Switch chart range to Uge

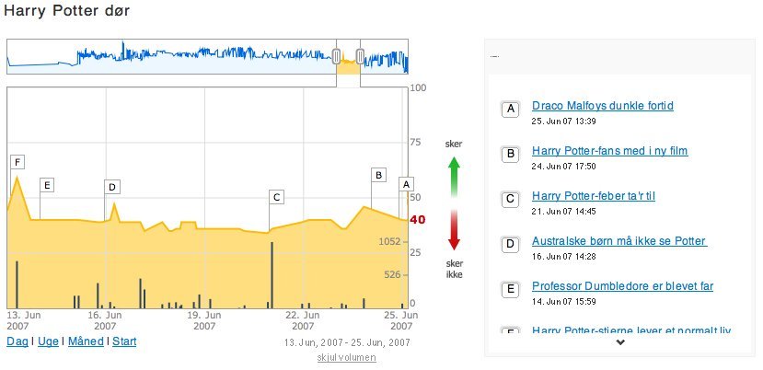[48, 341]
